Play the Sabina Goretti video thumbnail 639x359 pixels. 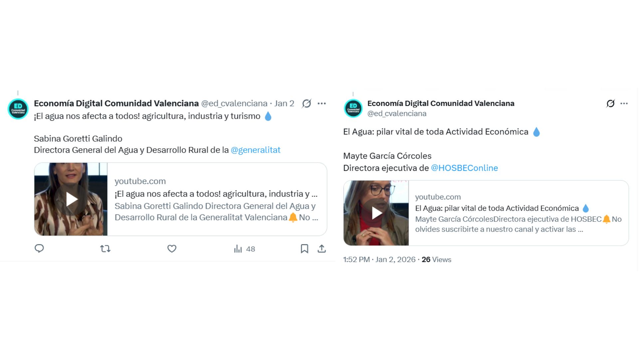[x=71, y=199]
